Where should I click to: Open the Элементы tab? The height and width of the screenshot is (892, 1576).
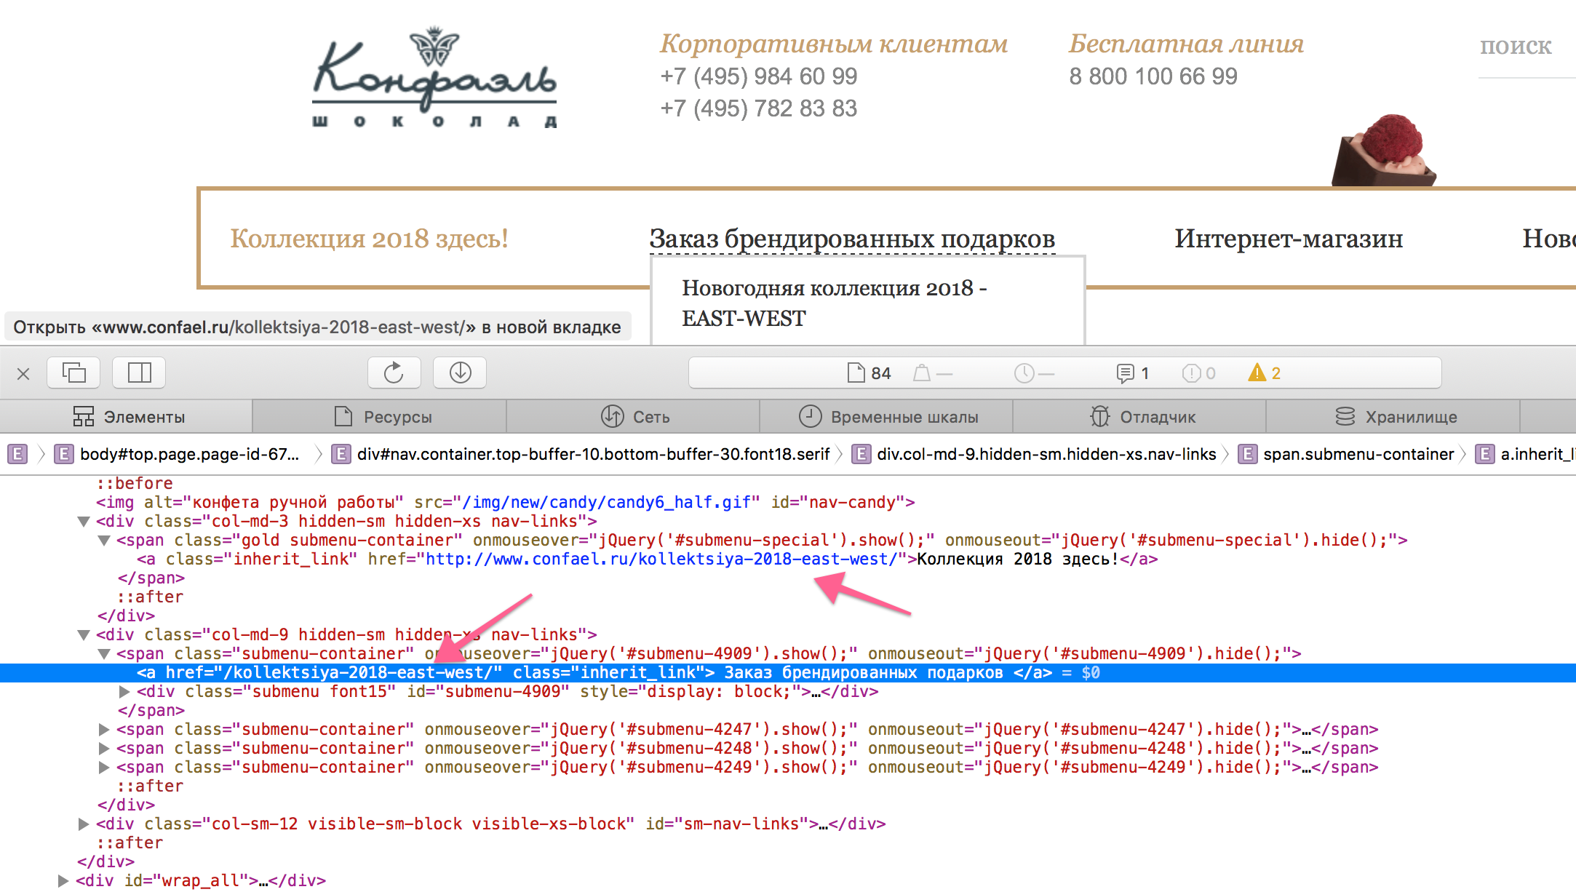point(127,417)
